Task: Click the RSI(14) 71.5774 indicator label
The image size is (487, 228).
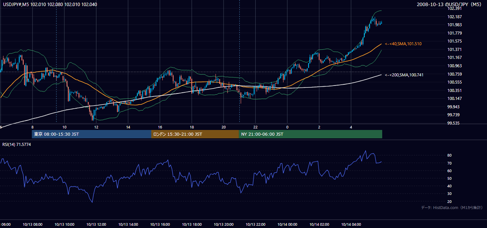Action: [16, 144]
